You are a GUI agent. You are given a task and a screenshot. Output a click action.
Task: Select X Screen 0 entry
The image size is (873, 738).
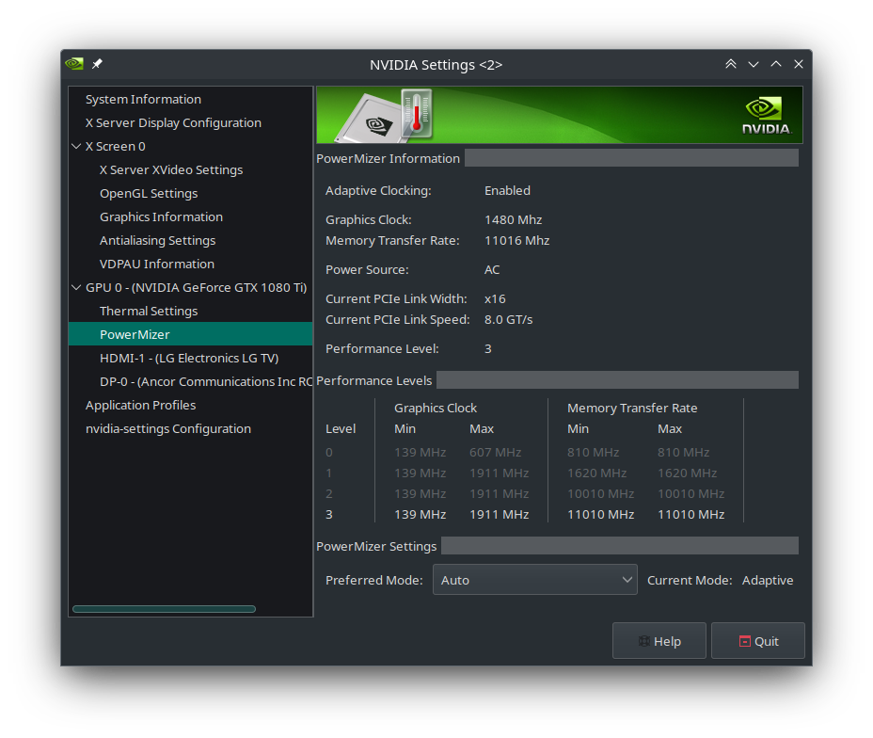(116, 147)
